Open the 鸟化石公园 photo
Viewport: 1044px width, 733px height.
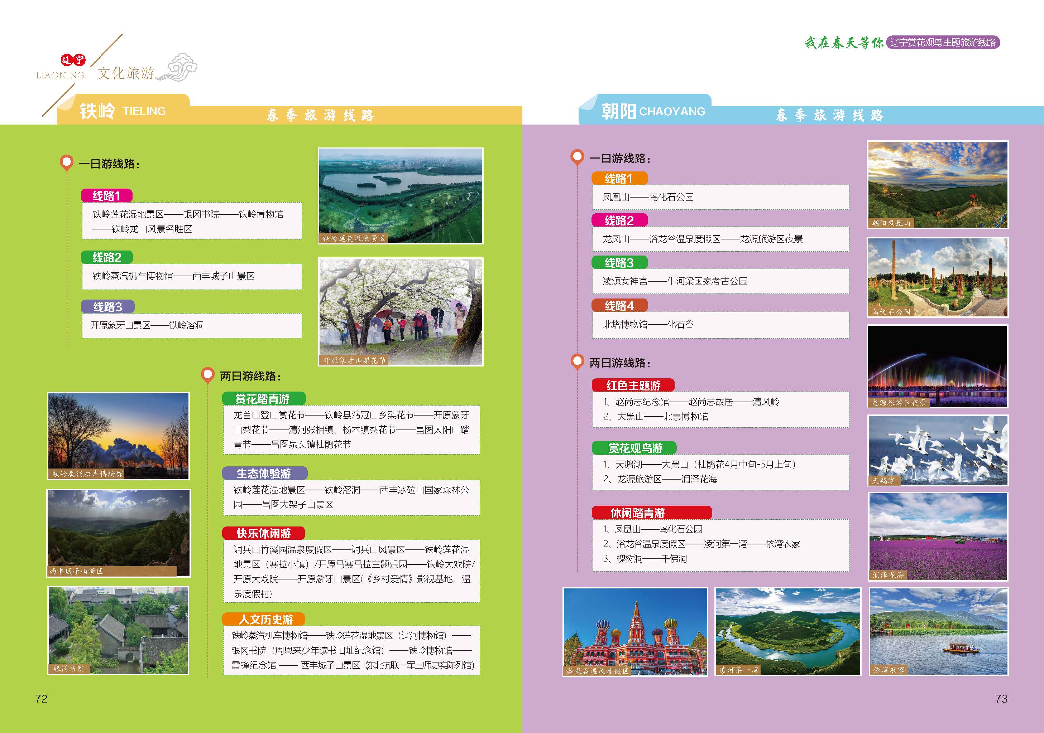[938, 277]
